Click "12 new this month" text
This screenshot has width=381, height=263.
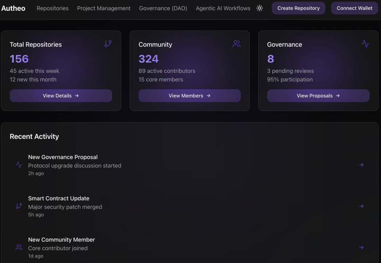tap(33, 80)
